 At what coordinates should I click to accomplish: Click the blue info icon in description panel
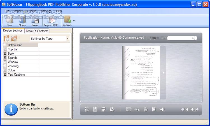(11, 109)
